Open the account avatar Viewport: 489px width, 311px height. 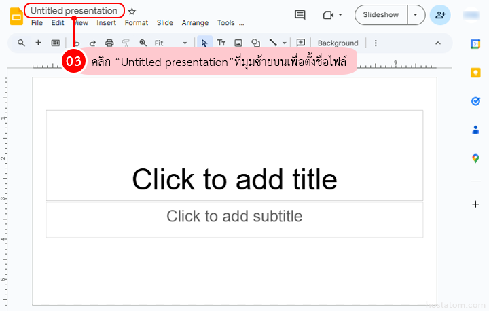pyautogui.click(x=471, y=15)
